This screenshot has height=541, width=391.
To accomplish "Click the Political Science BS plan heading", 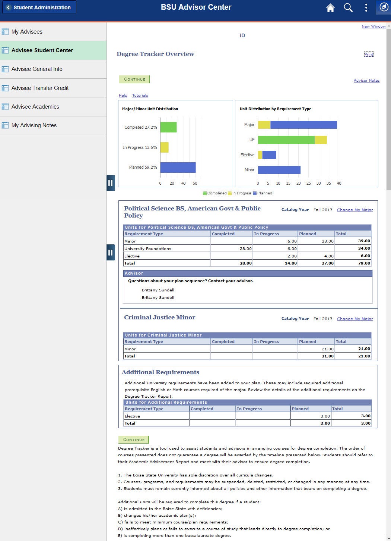I will [x=193, y=212].
